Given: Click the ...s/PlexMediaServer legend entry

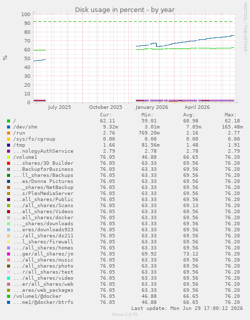Looking at the screenshot, I should point(43,194).
